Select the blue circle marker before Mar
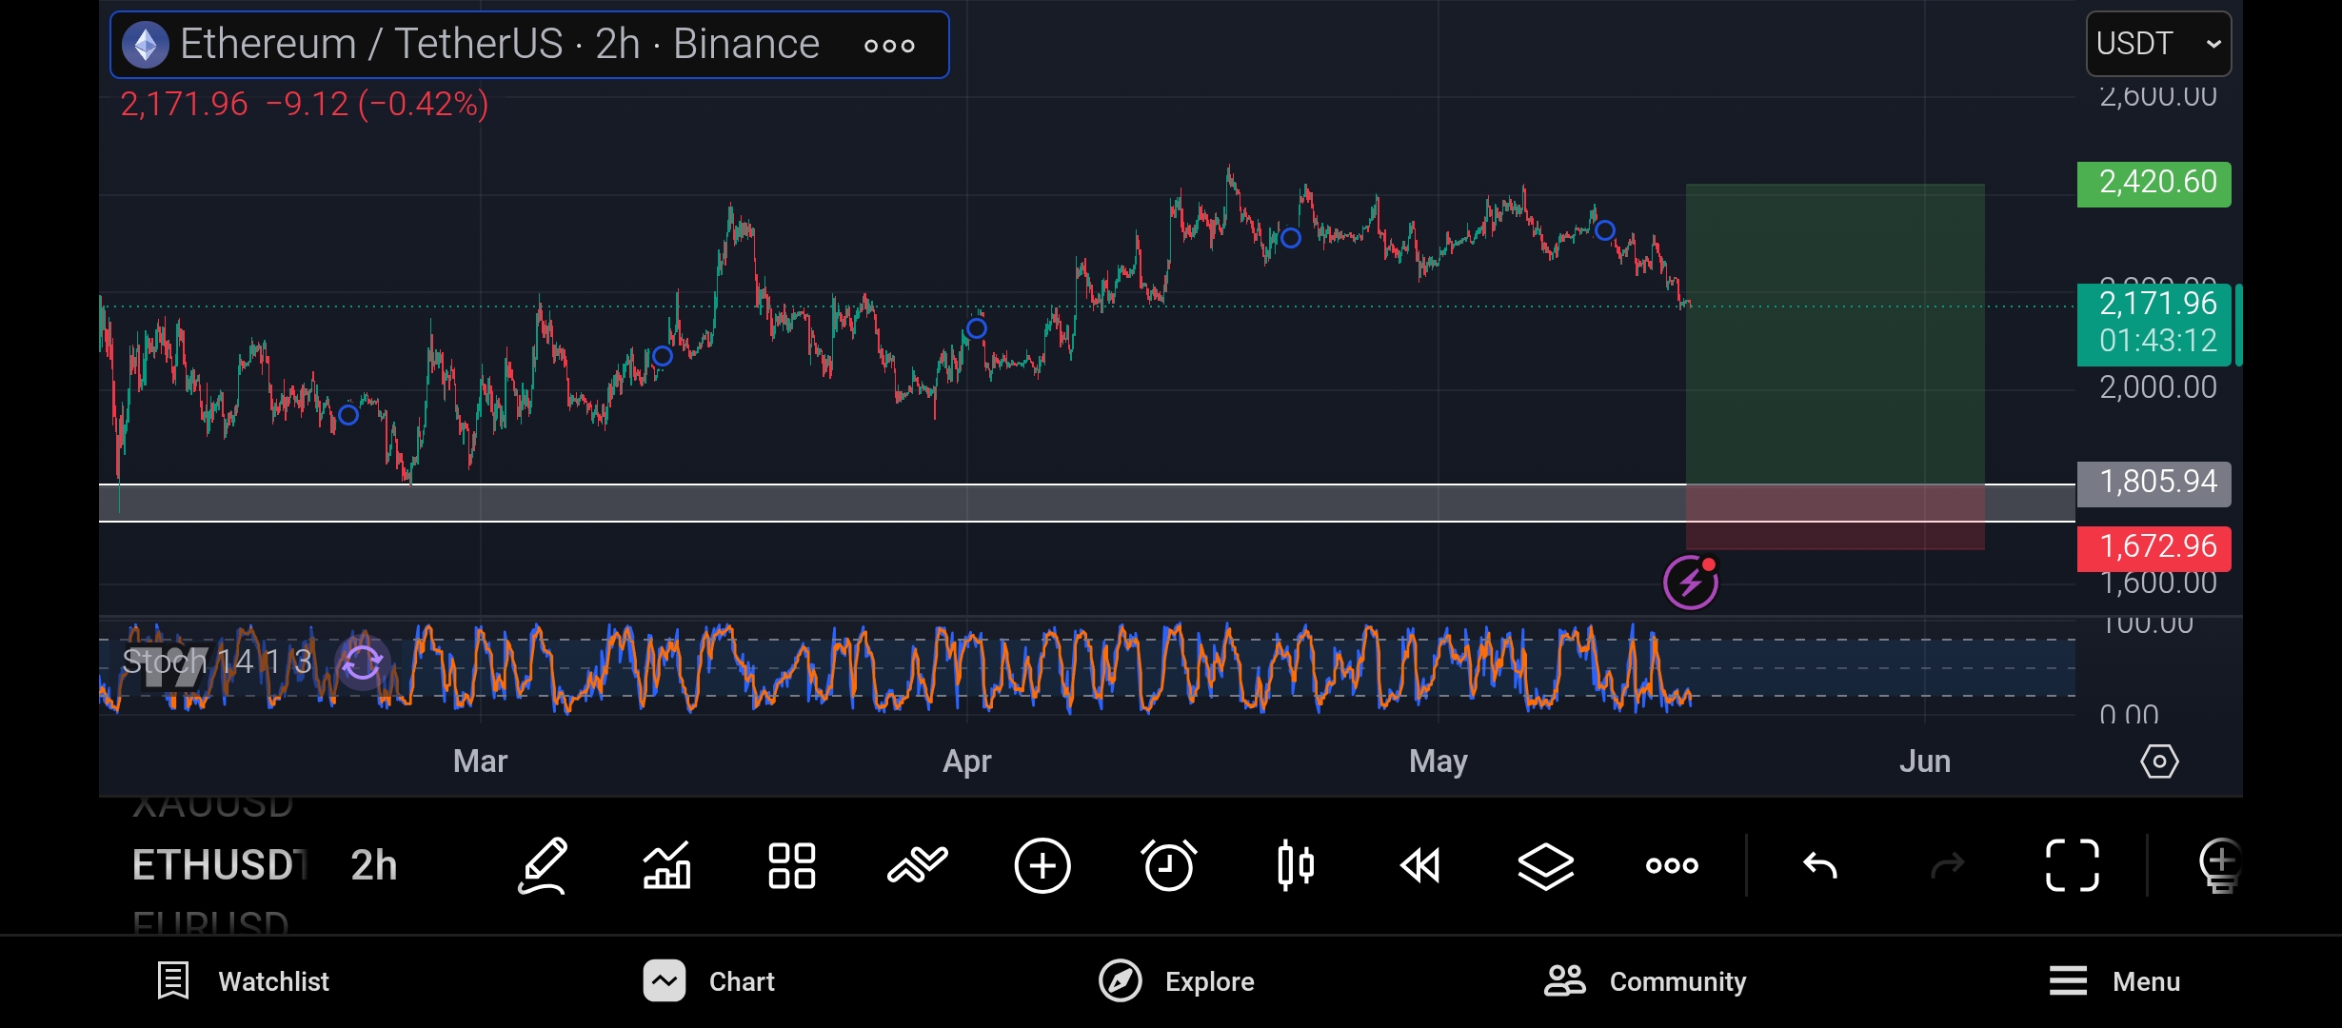 (x=348, y=415)
